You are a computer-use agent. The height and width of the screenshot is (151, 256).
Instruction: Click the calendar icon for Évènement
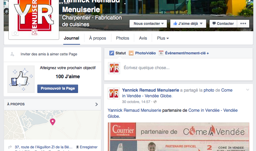pos(161,53)
